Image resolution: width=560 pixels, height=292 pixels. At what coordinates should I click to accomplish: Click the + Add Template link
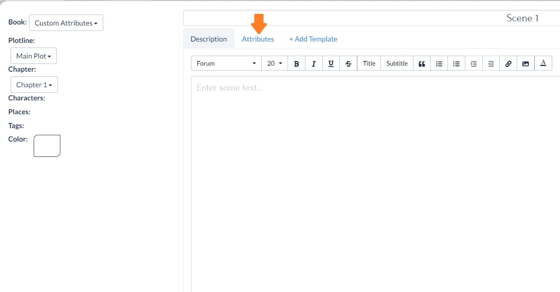click(313, 39)
